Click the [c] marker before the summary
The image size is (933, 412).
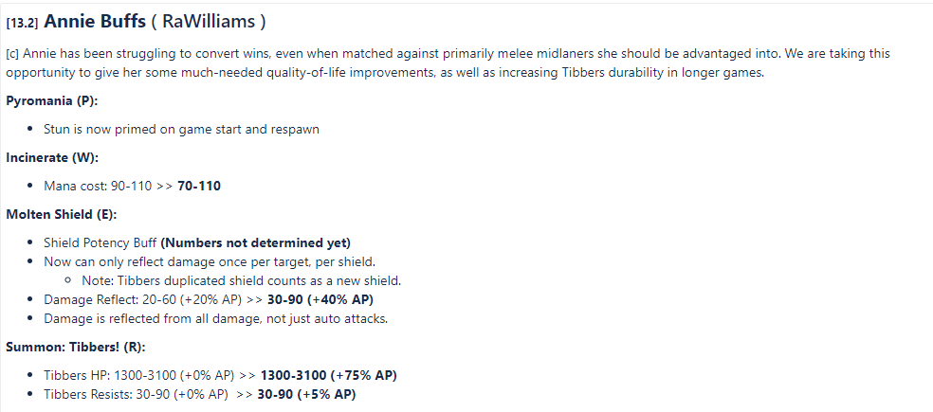[12, 55]
